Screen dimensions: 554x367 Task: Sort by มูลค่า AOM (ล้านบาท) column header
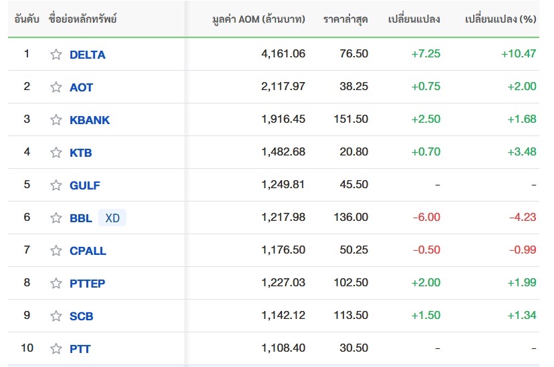[x=259, y=19]
